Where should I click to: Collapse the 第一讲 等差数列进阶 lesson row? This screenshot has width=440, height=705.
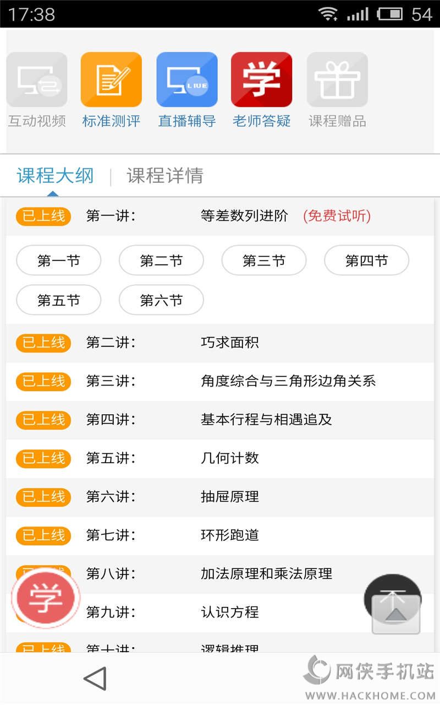220,216
